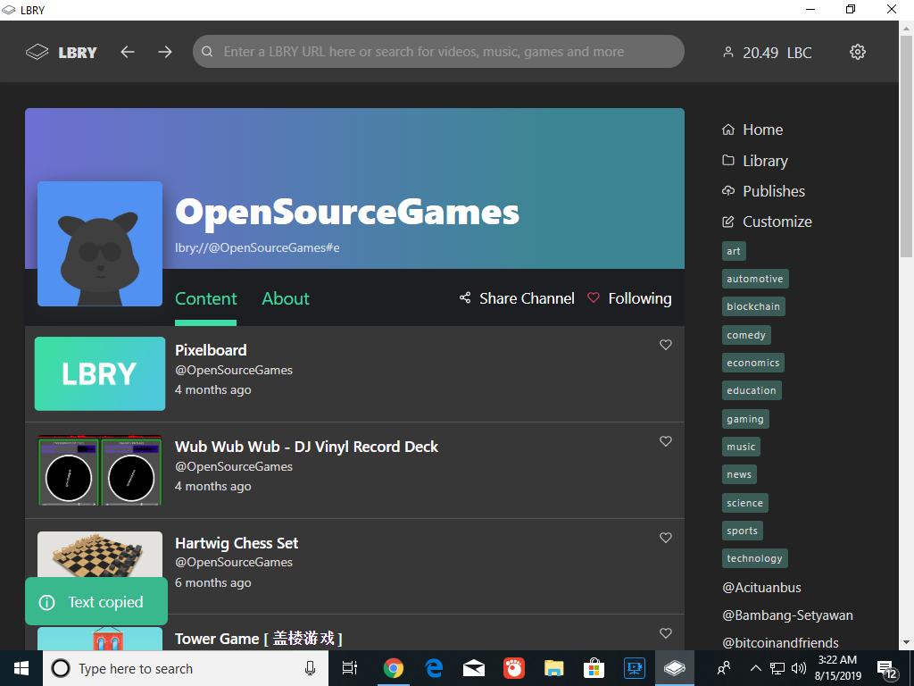Select the music tag
914x686 pixels.
(741, 447)
